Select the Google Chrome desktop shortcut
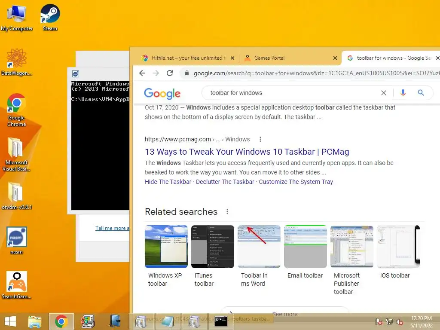Screen dimensions: 440x330 pos(17,110)
